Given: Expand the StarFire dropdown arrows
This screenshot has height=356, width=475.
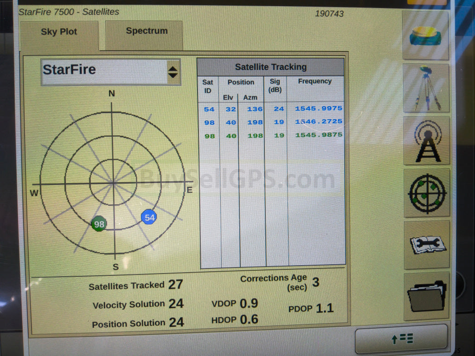Looking at the screenshot, I should point(173,72).
